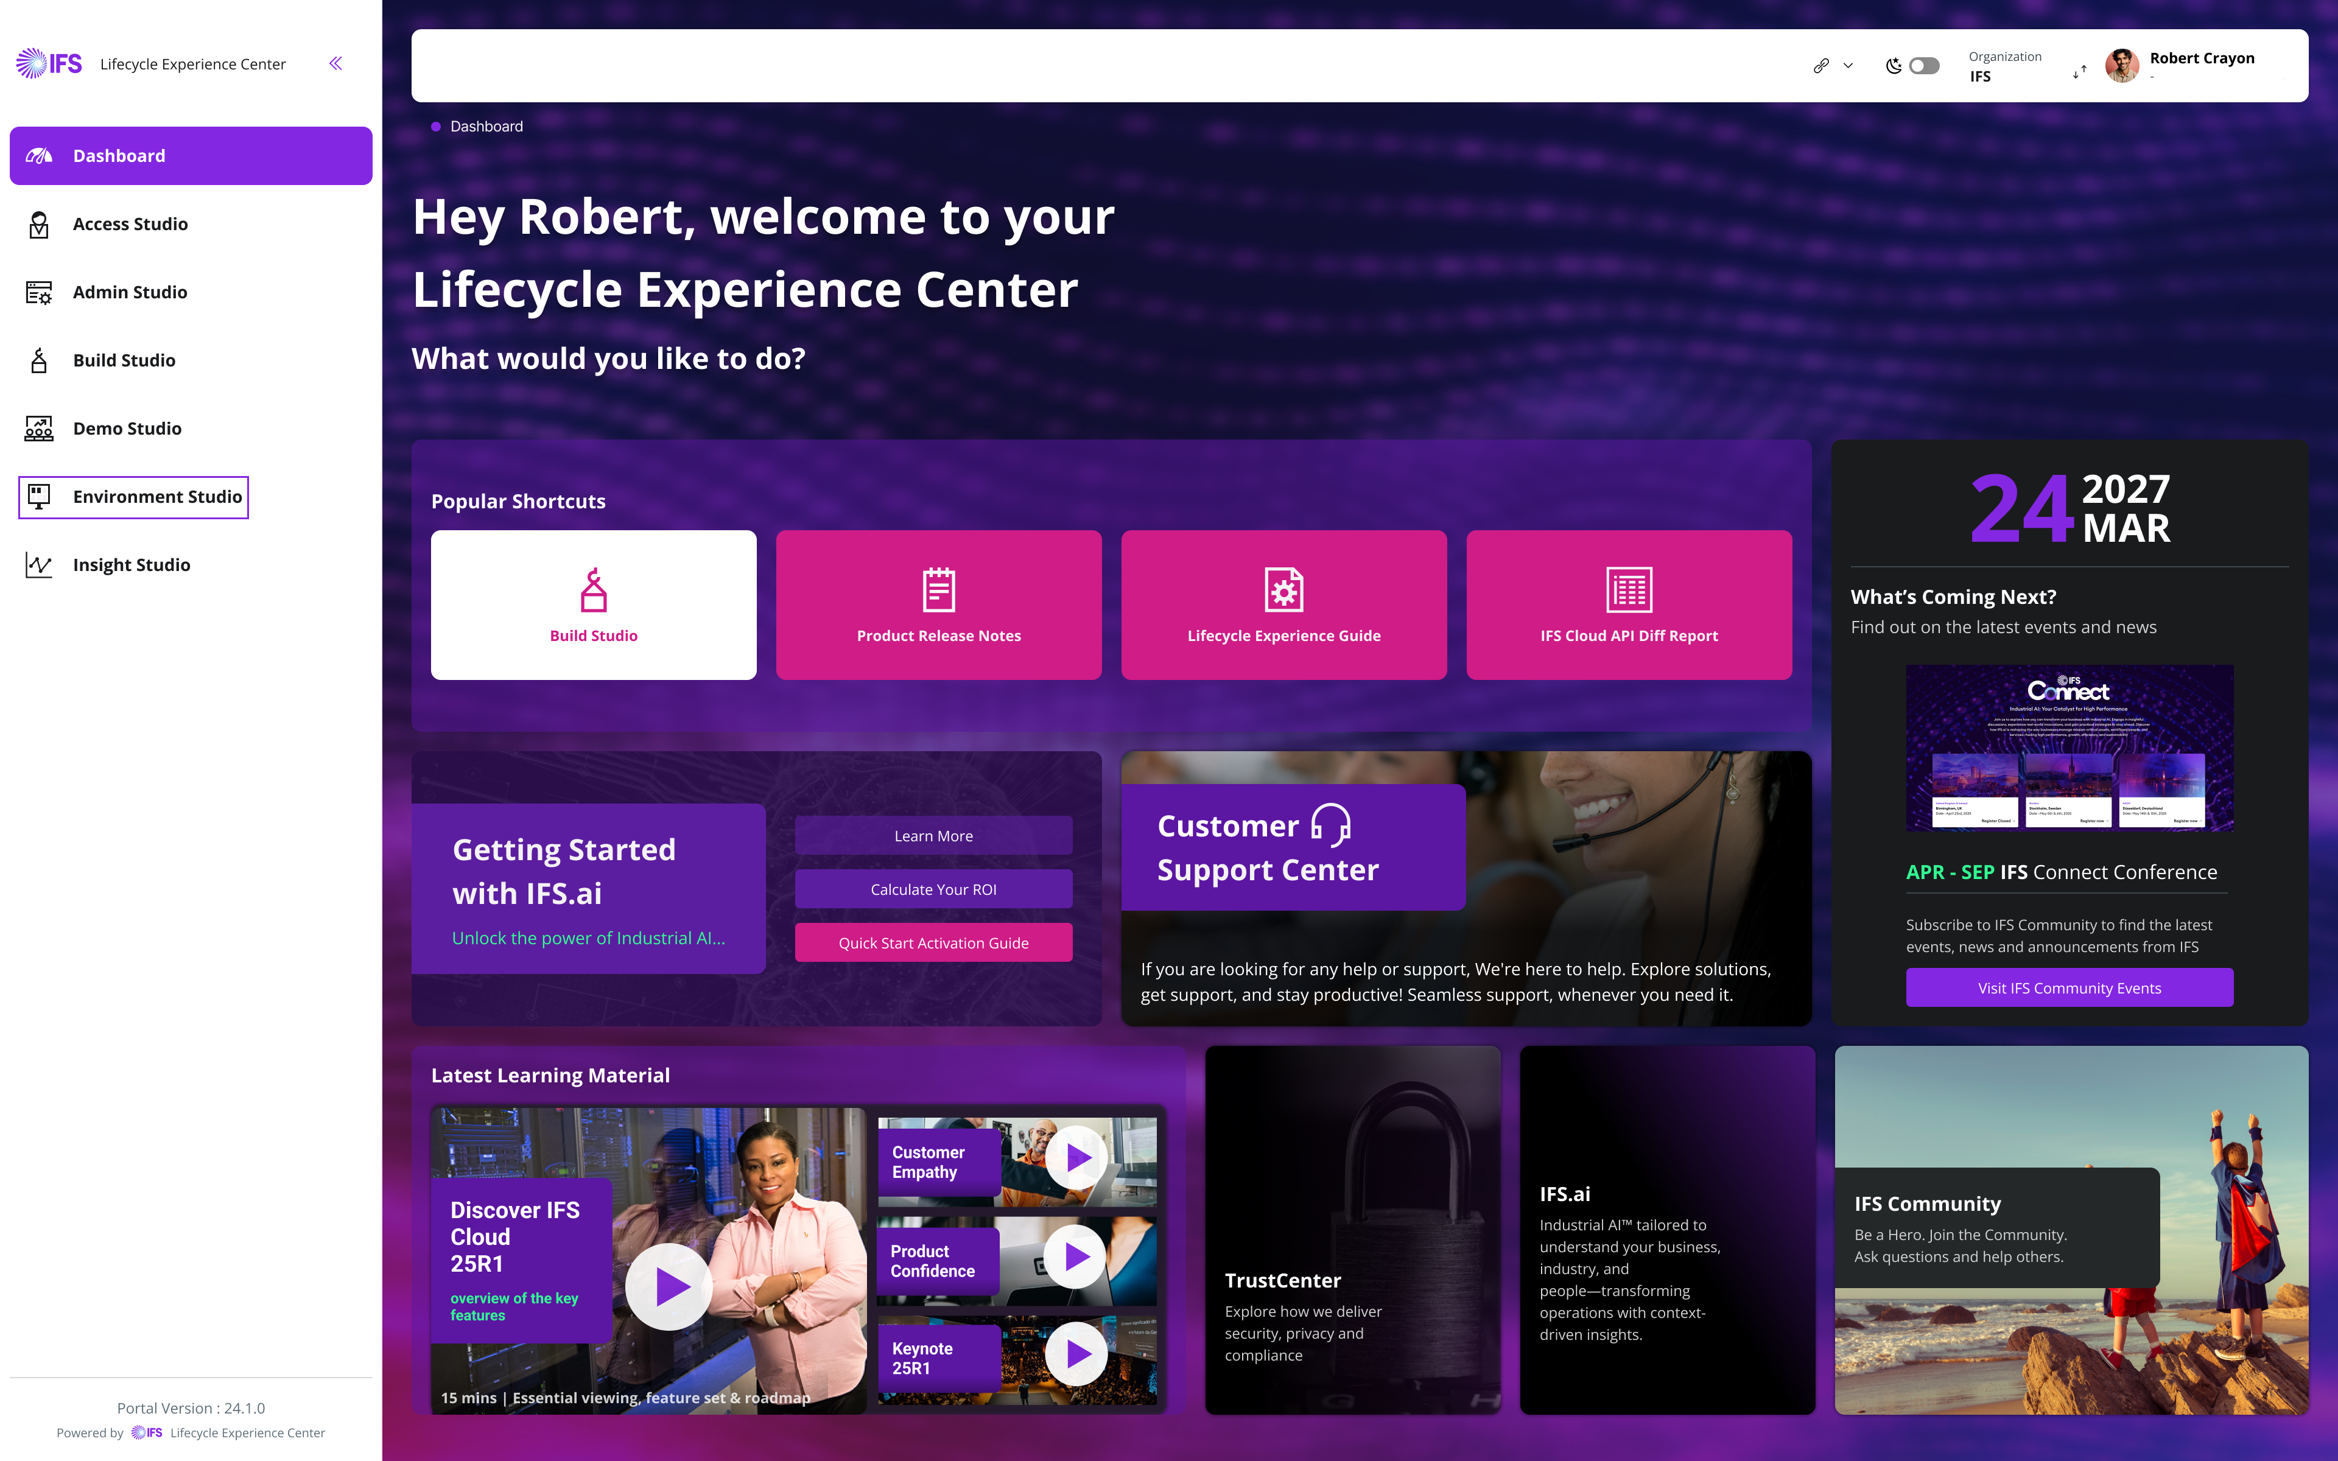Open the Product Release Notes shortcut

938,605
